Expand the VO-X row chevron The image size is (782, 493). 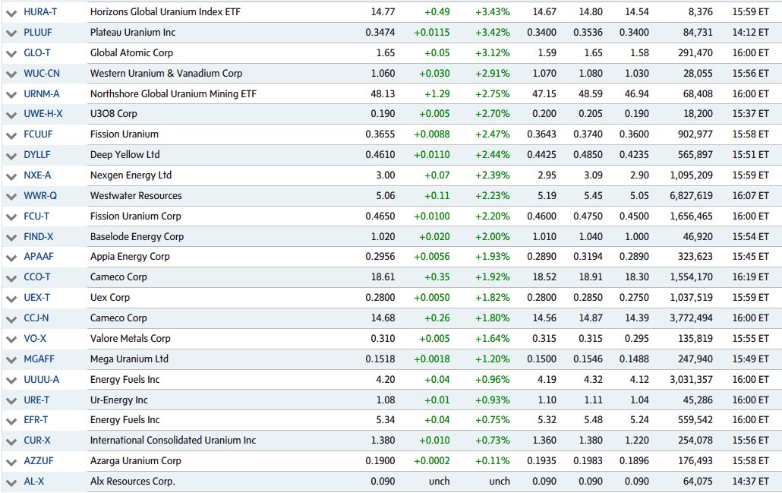pyautogui.click(x=11, y=340)
